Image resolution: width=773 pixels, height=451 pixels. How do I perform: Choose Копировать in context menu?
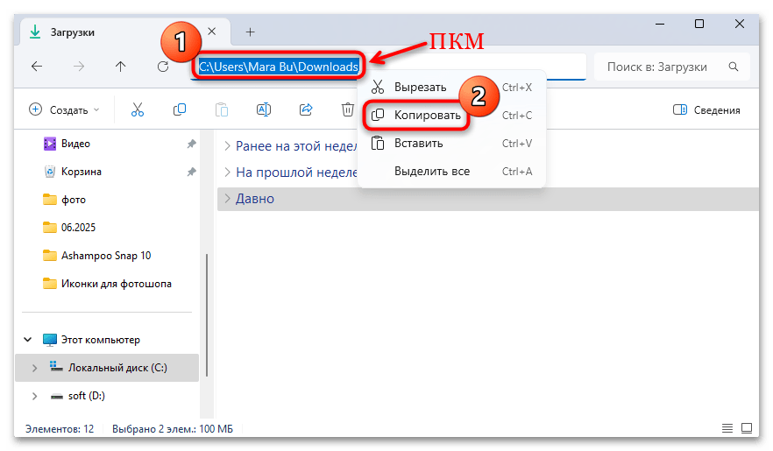point(451,116)
